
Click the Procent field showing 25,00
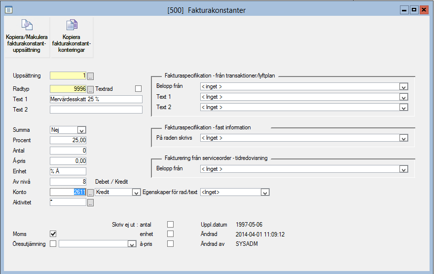point(68,140)
